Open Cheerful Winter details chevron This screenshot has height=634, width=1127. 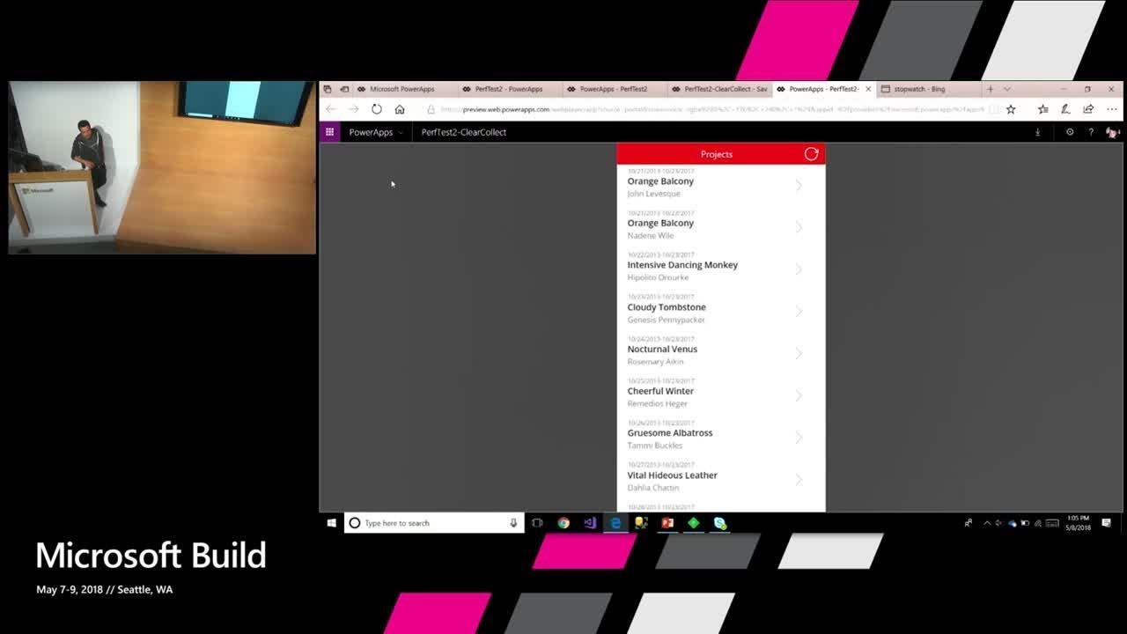799,395
